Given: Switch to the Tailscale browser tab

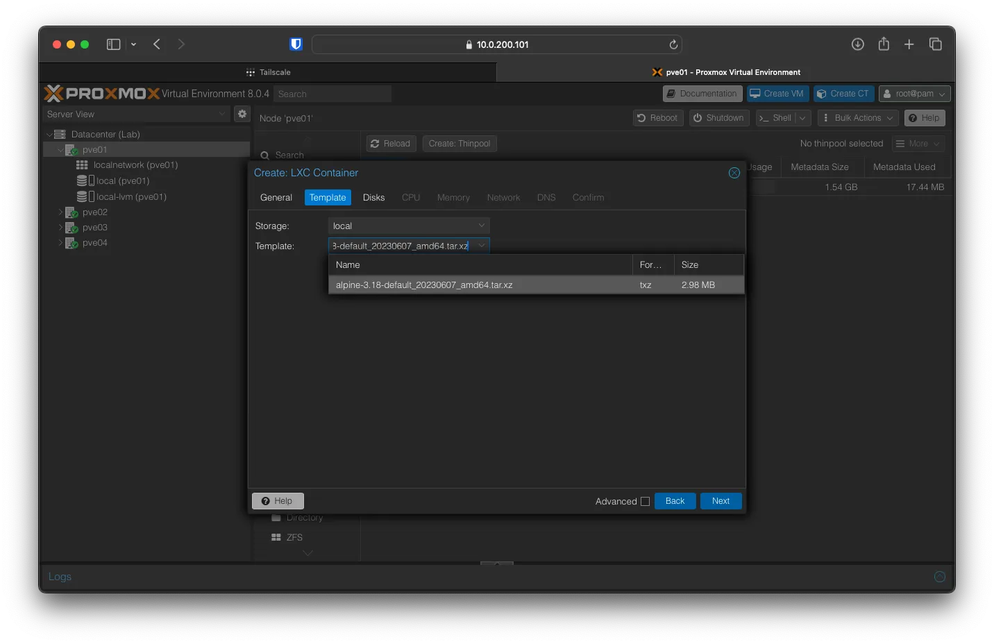Looking at the screenshot, I should tap(268, 72).
